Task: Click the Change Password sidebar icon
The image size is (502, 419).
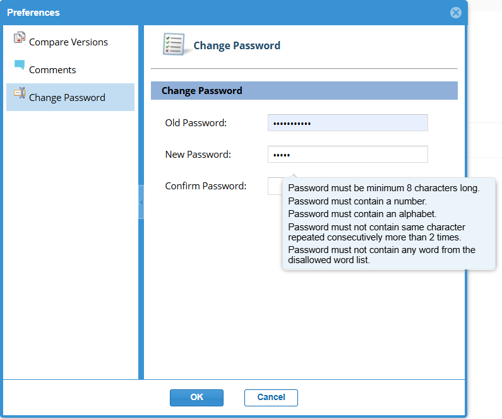Action: [x=19, y=93]
